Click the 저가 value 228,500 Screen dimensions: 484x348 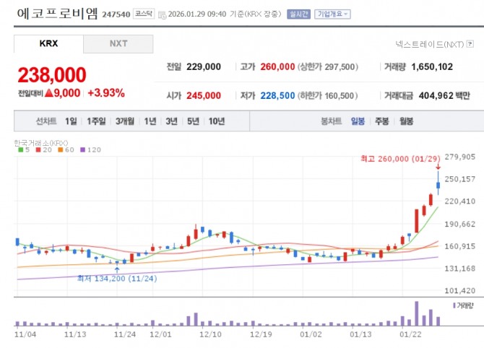(277, 95)
